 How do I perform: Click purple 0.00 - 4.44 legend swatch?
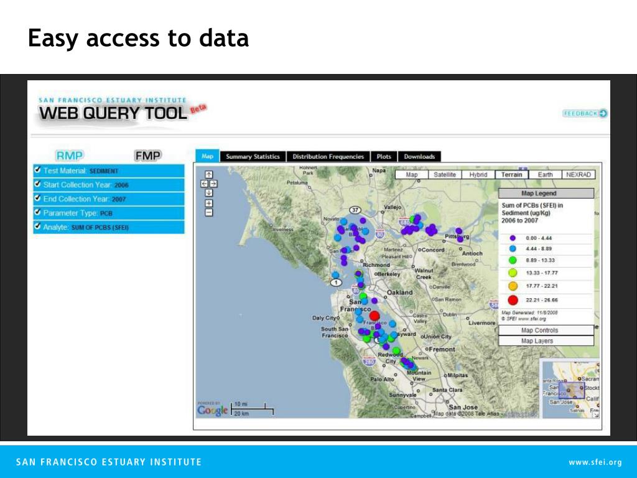tap(513, 238)
